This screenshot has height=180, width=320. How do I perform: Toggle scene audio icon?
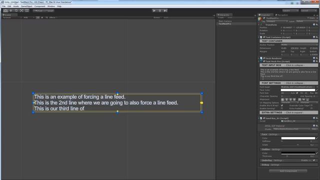click(x=46, y=18)
